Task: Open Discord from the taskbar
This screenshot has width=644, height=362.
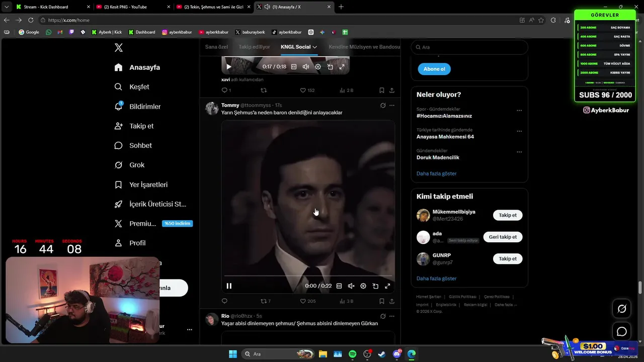Action: [x=397, y=354]
